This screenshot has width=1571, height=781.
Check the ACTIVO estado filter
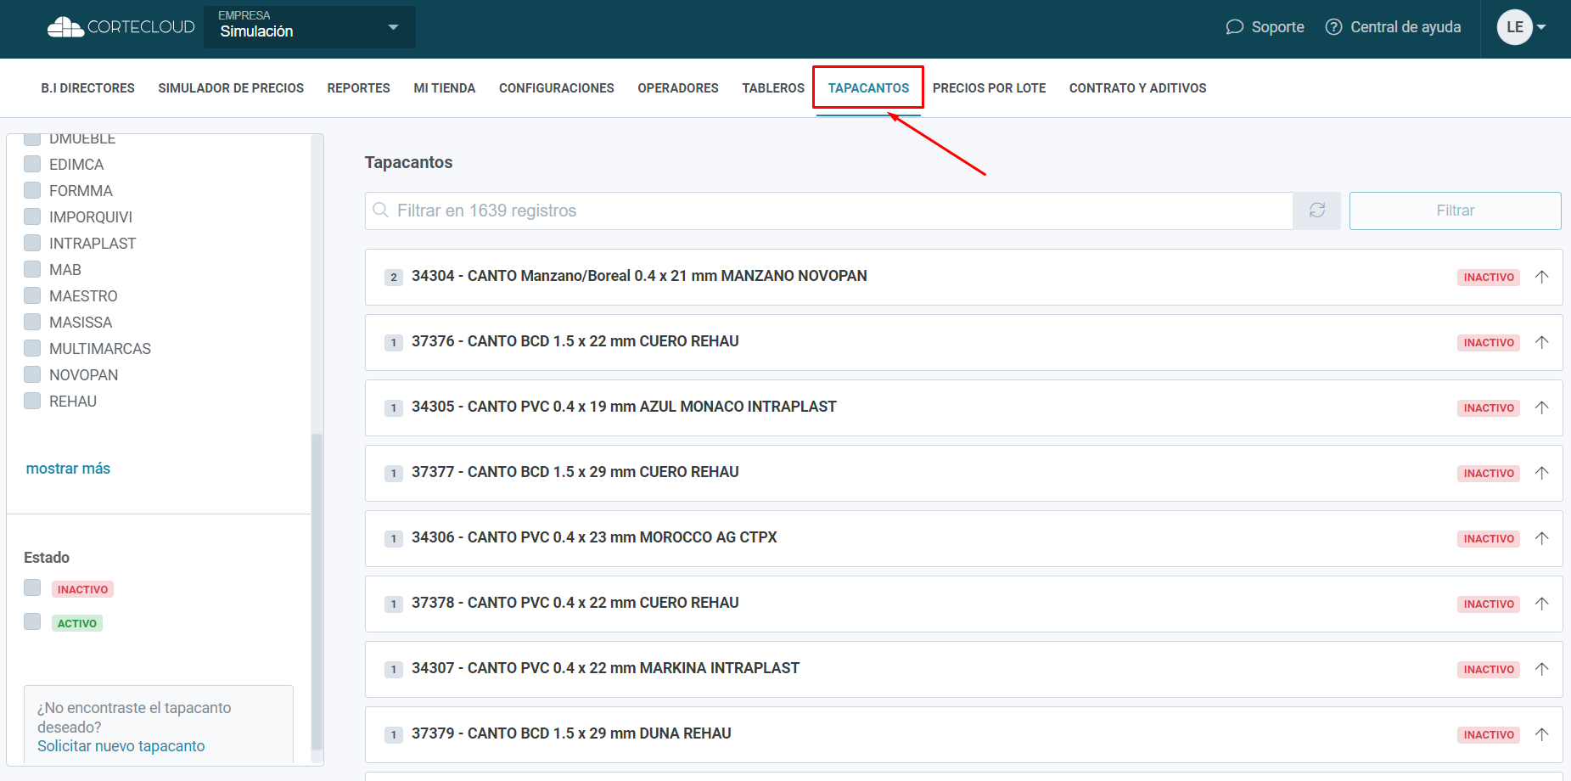[32, 621]
